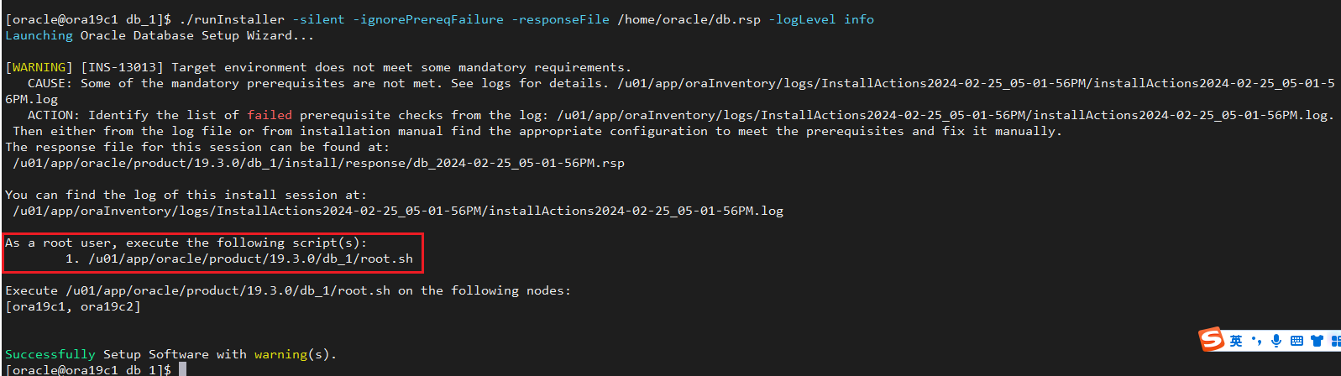Toggle the 英 English/Chinese language mode
The image size is (1341, 376).
(x=1236, y=341)
